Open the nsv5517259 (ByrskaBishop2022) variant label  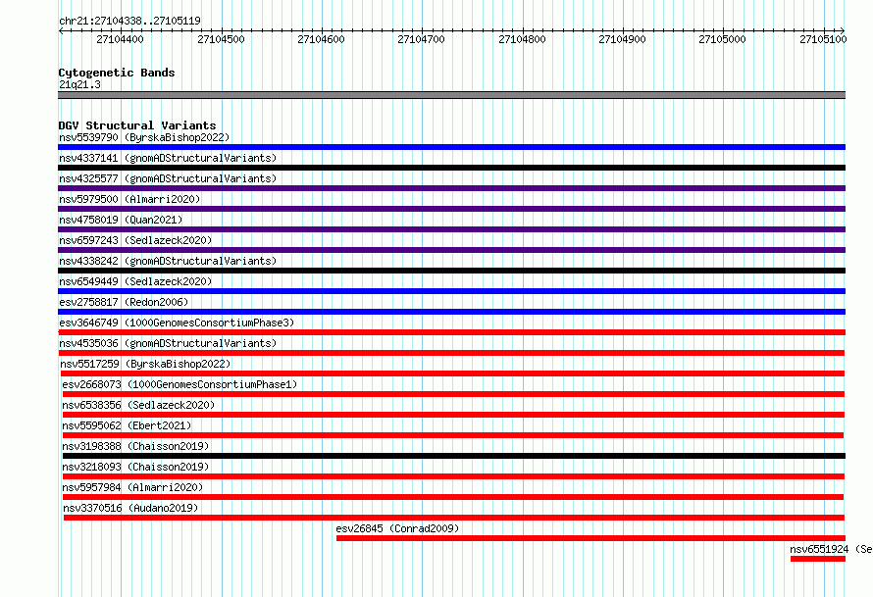[x=145, y=364]
